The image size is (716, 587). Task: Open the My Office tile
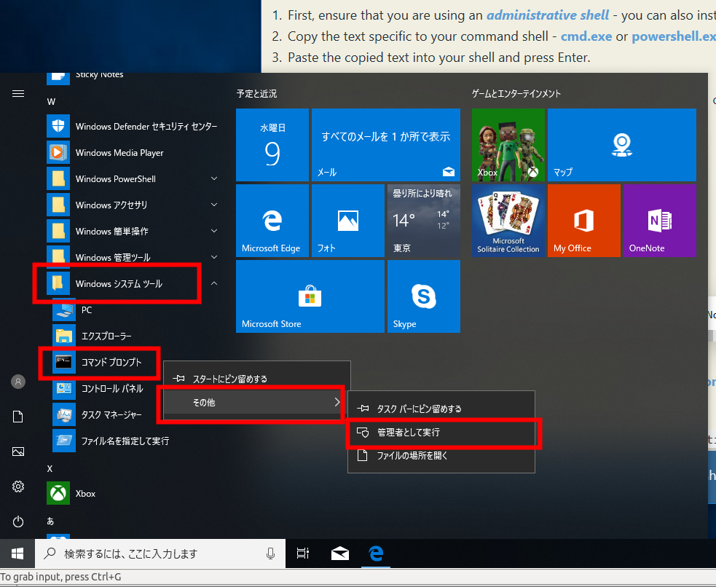pos(584,221)
